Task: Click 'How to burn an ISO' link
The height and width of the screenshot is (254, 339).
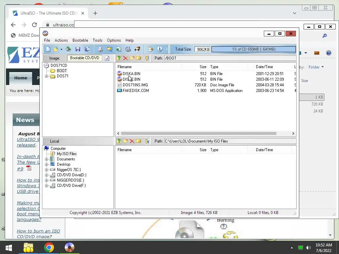Action: pyautogui.click(x=38, y=234)
